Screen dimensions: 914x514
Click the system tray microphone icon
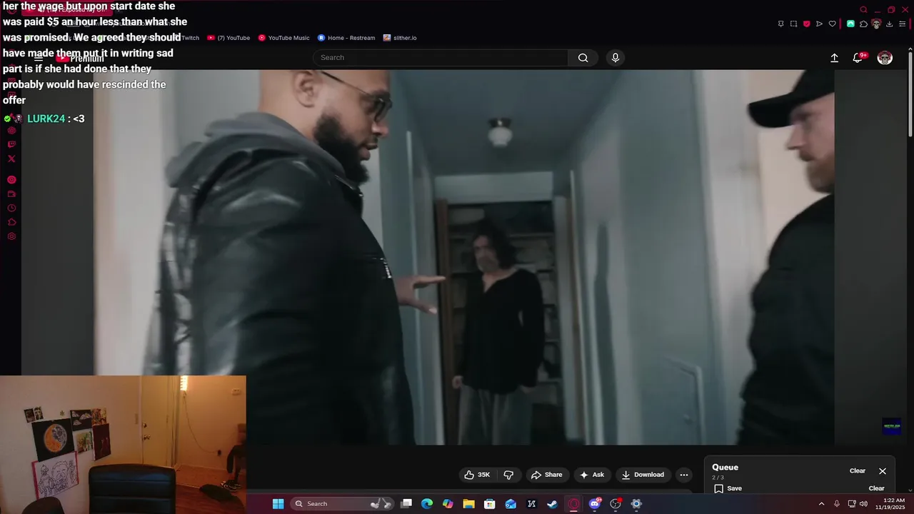pos(837,504)
